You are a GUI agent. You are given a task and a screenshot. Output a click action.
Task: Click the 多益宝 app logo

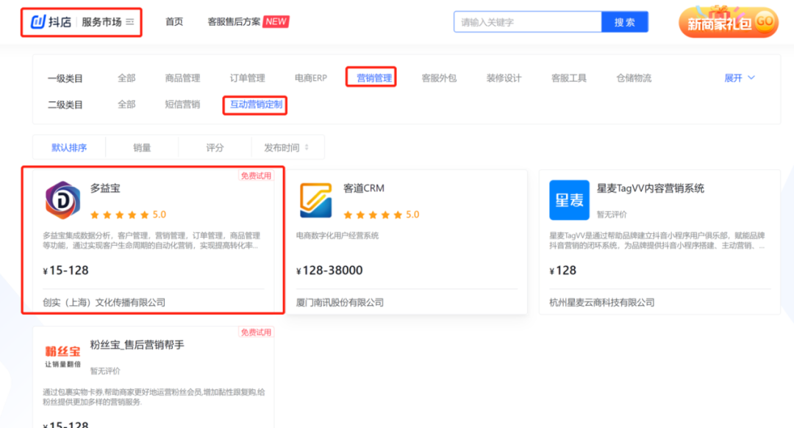click(x=62, y=200)
